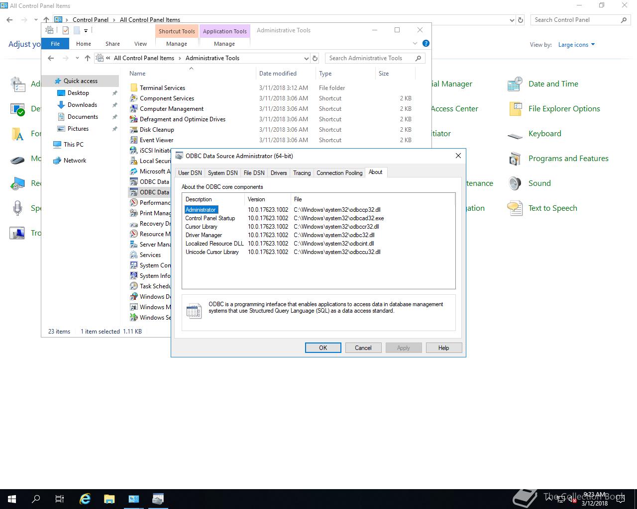This screenshot has height=509, width=637.
Task: Select Driver Manager row in components list
Action: click(318, 235)
